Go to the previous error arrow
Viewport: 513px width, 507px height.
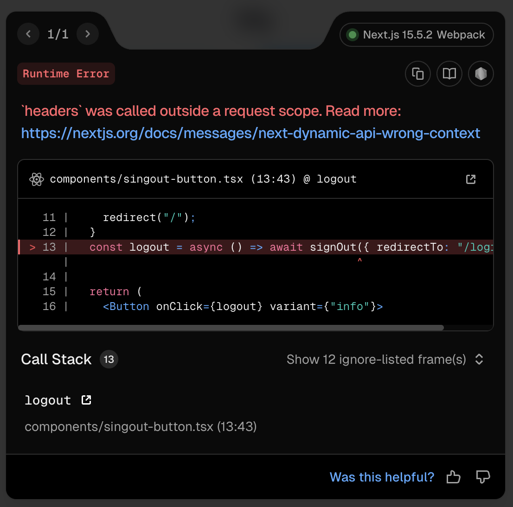coord(28,34)
